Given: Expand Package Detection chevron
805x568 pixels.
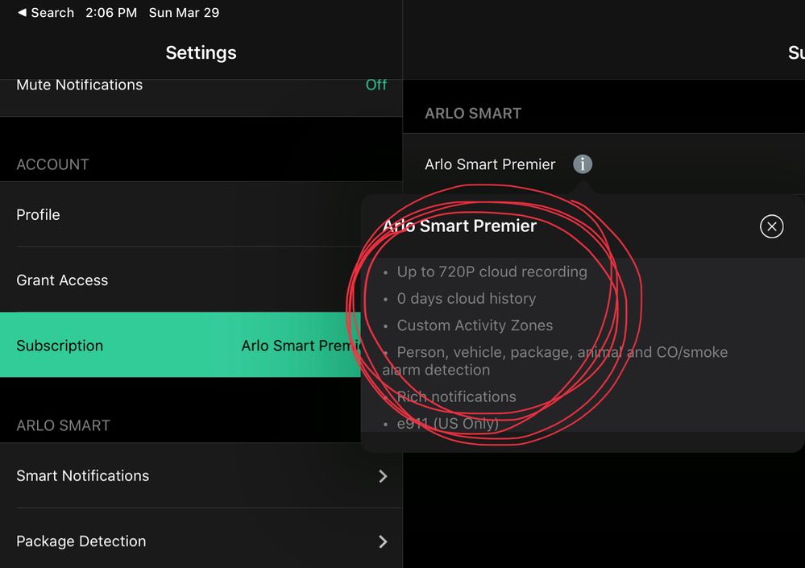Looking at the screenshot, I should [383, 541].
